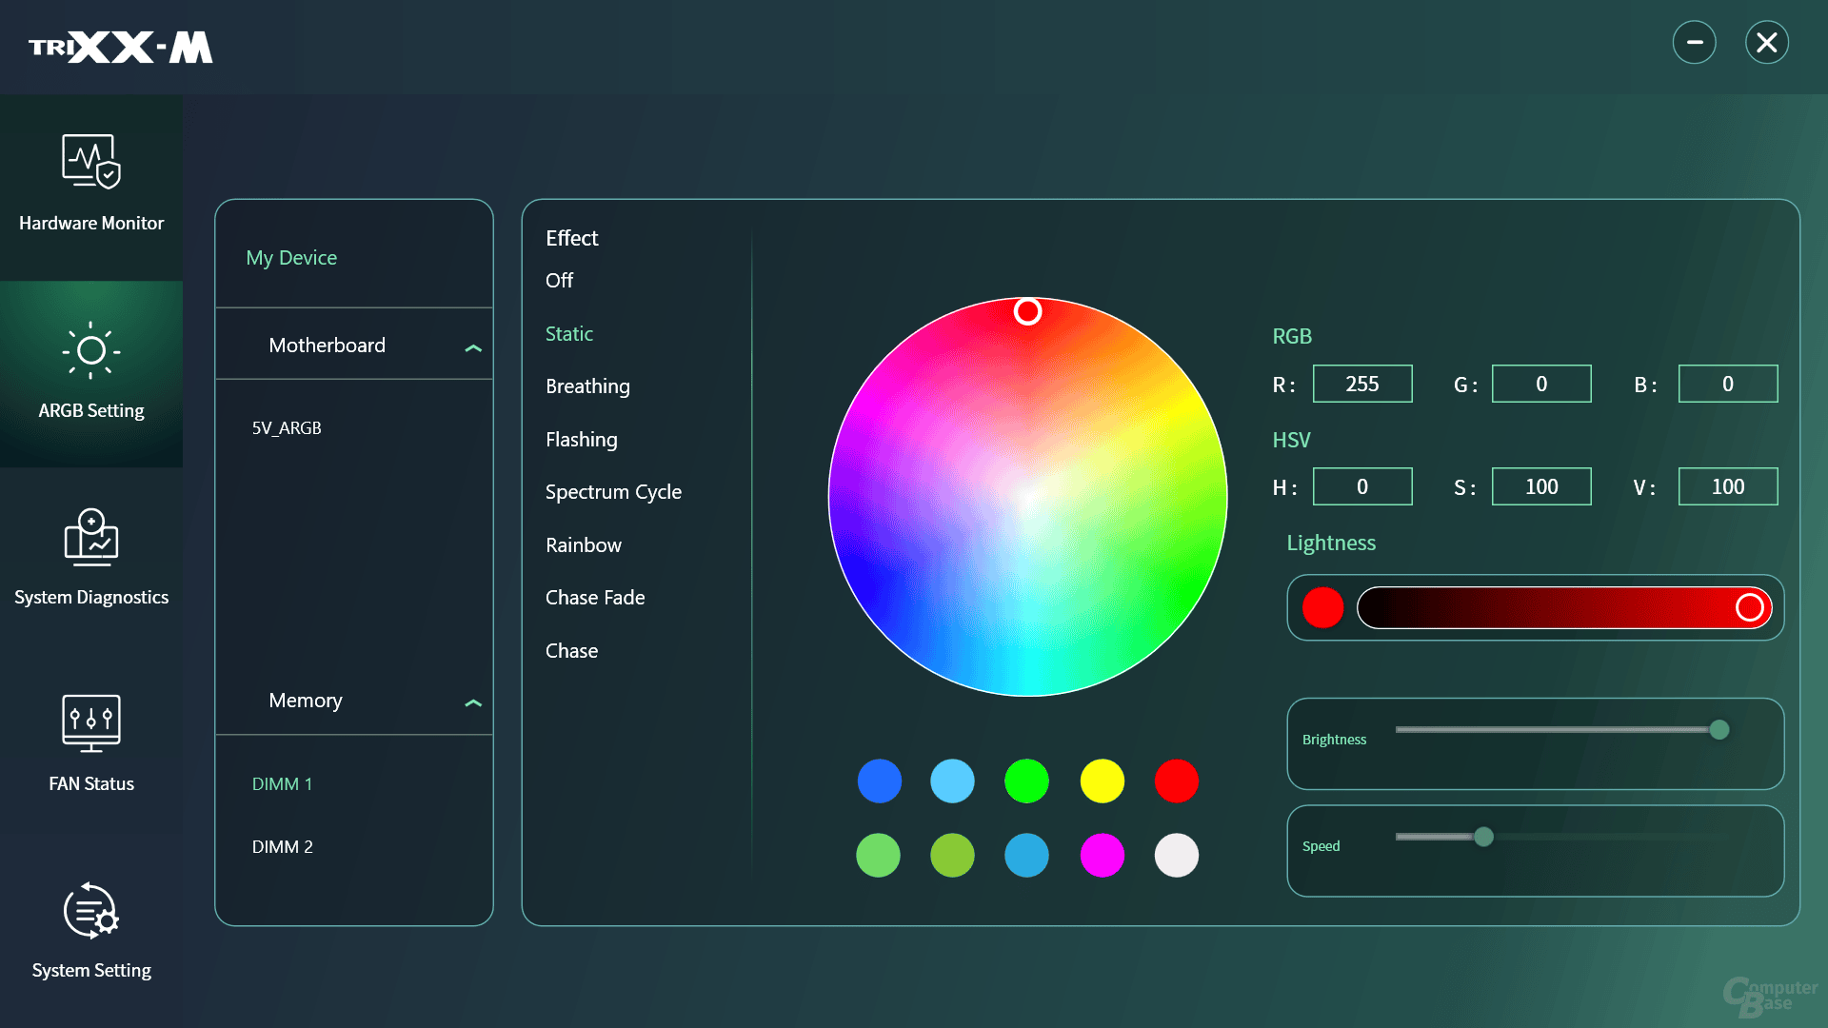Select DIMM 2 memory device
This screenshot has height=1028, width=1828.
(282, 847)
